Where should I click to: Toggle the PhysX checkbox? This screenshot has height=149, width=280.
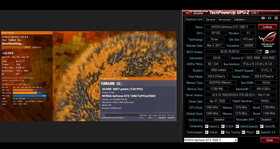[243, 132]
